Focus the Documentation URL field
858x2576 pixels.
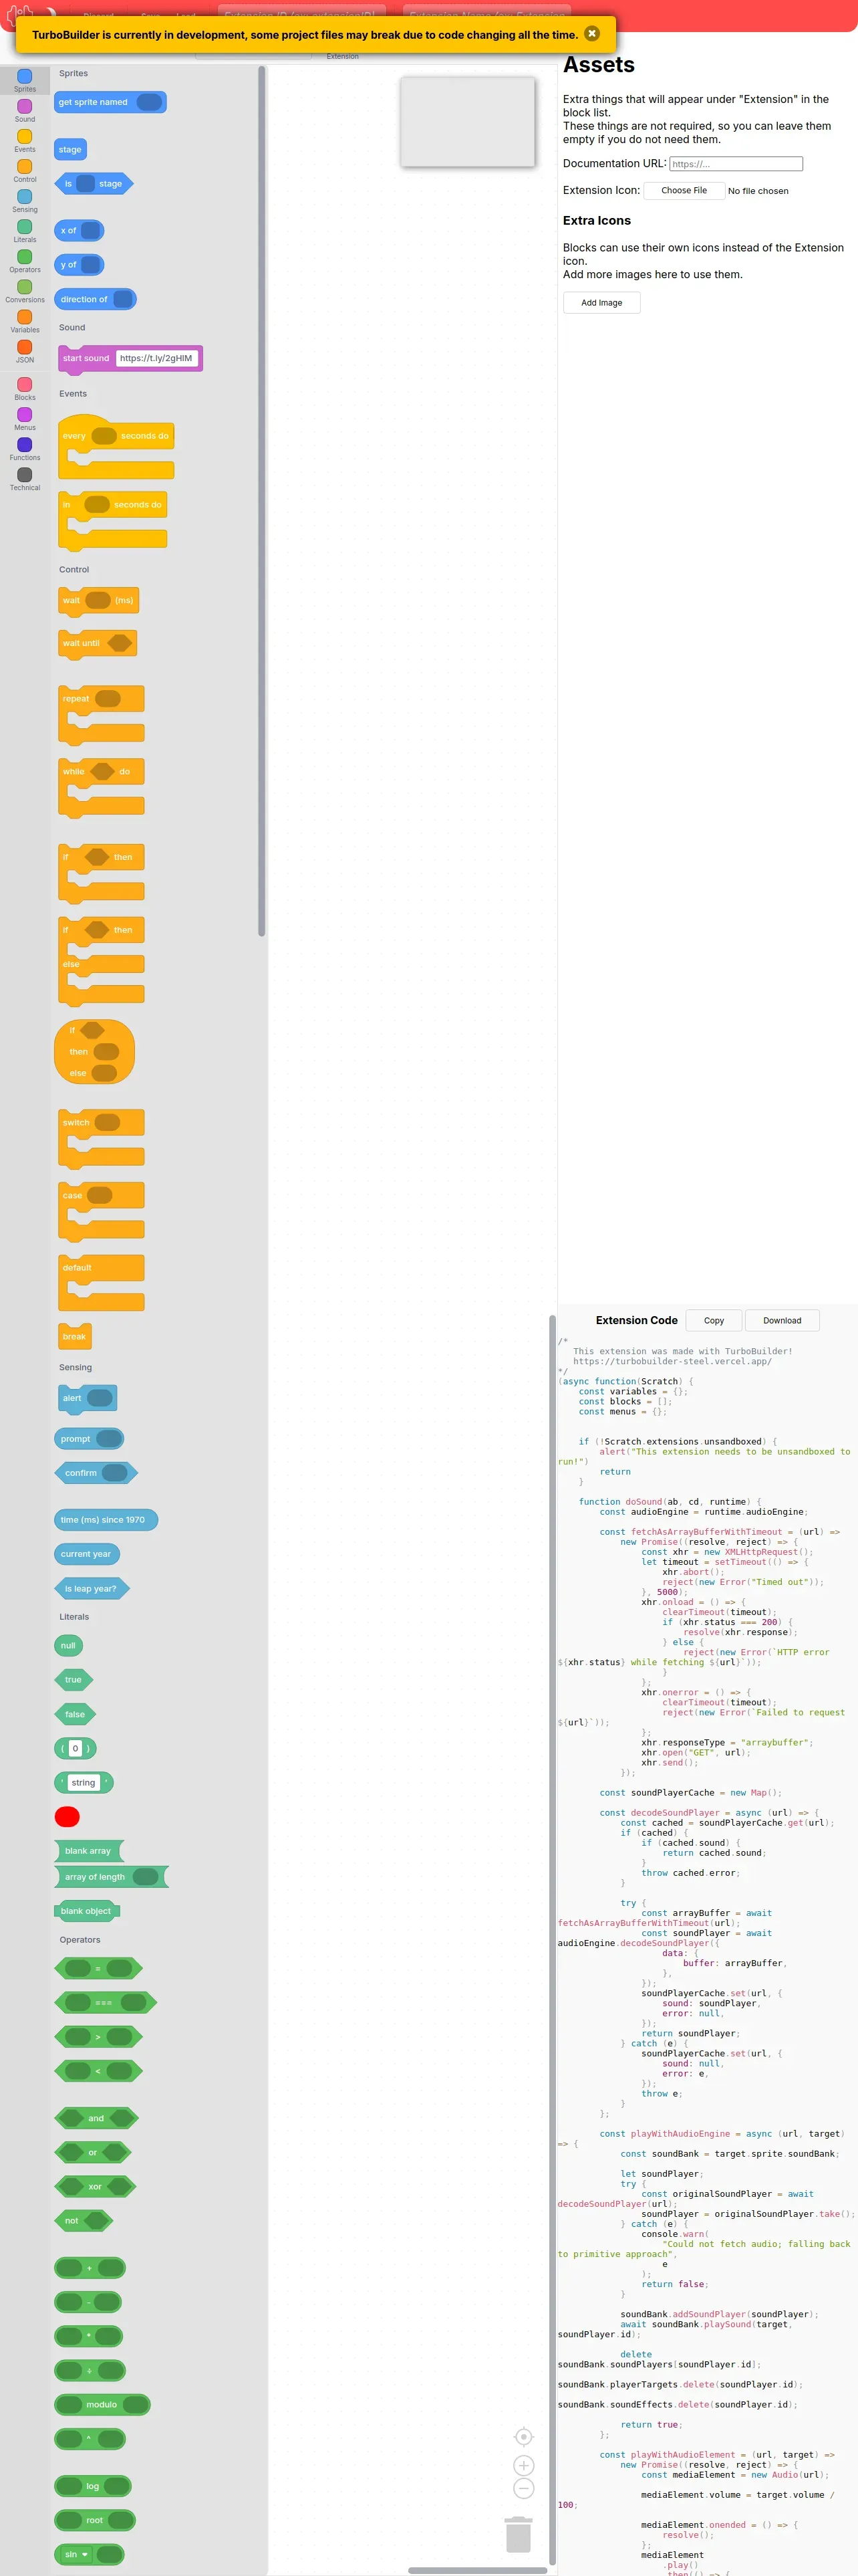pyautogui.click(x=736, y=164)
